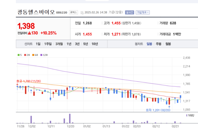198x132 pixels.
Task: Click the +10.25% change rate
Action: coord(49,33)
